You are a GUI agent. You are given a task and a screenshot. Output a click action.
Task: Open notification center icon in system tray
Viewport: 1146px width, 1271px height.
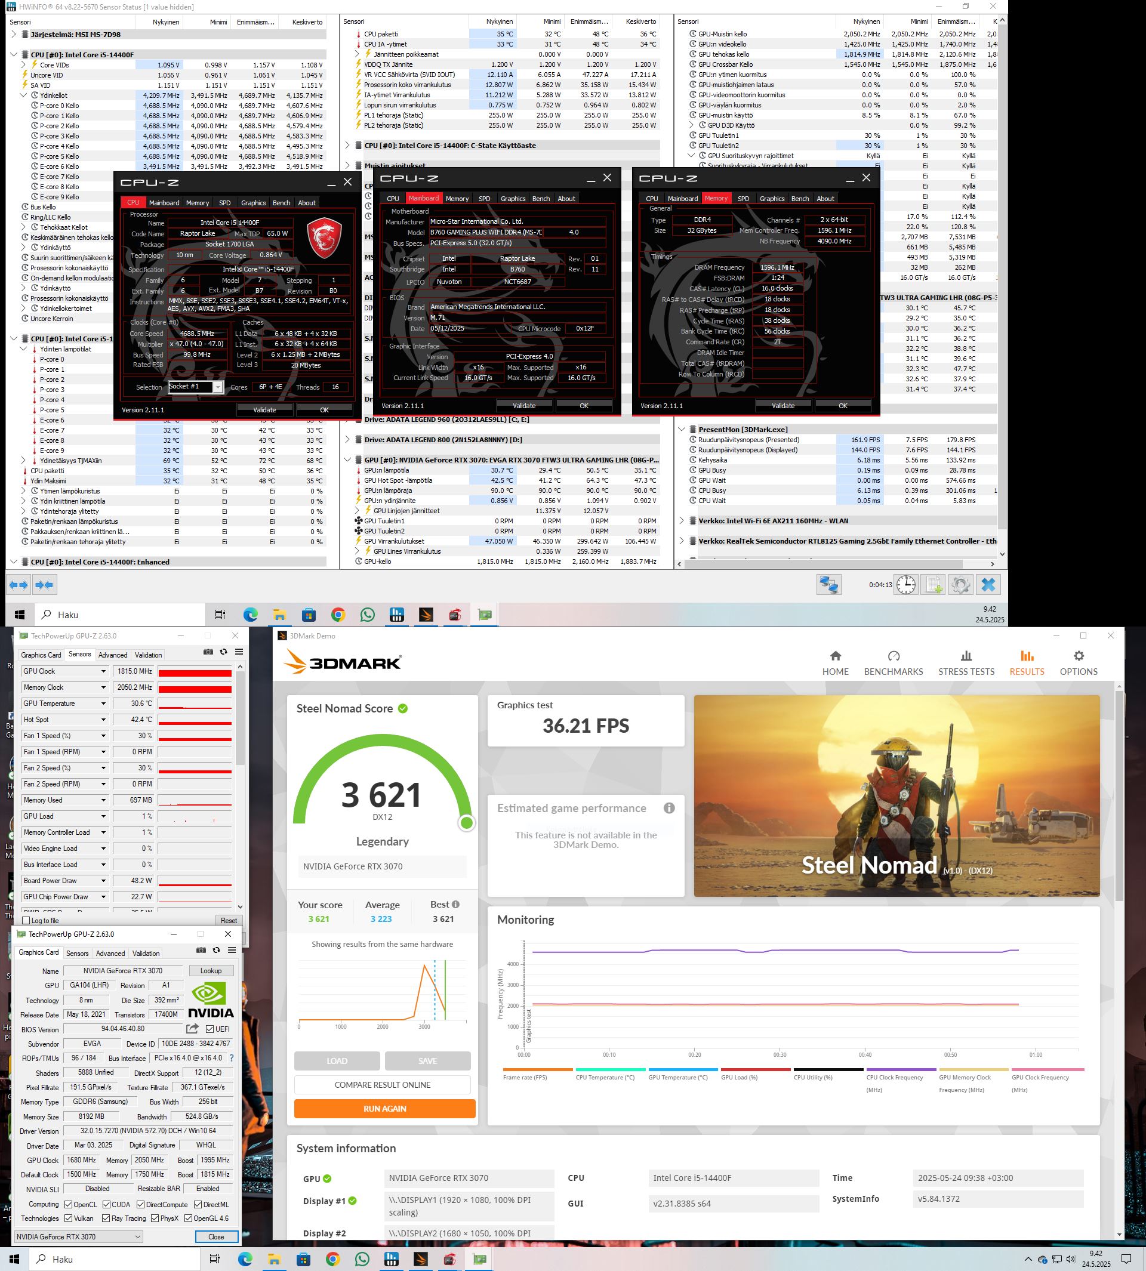pos(1126,1258)
